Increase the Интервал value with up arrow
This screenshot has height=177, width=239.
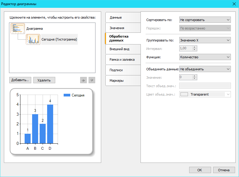click(x=195, y=47)
